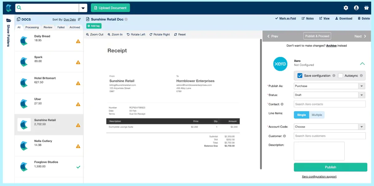This screenshot has width=374, height=186.
Task: Select the Processing tab
Action: coord(32,27)
